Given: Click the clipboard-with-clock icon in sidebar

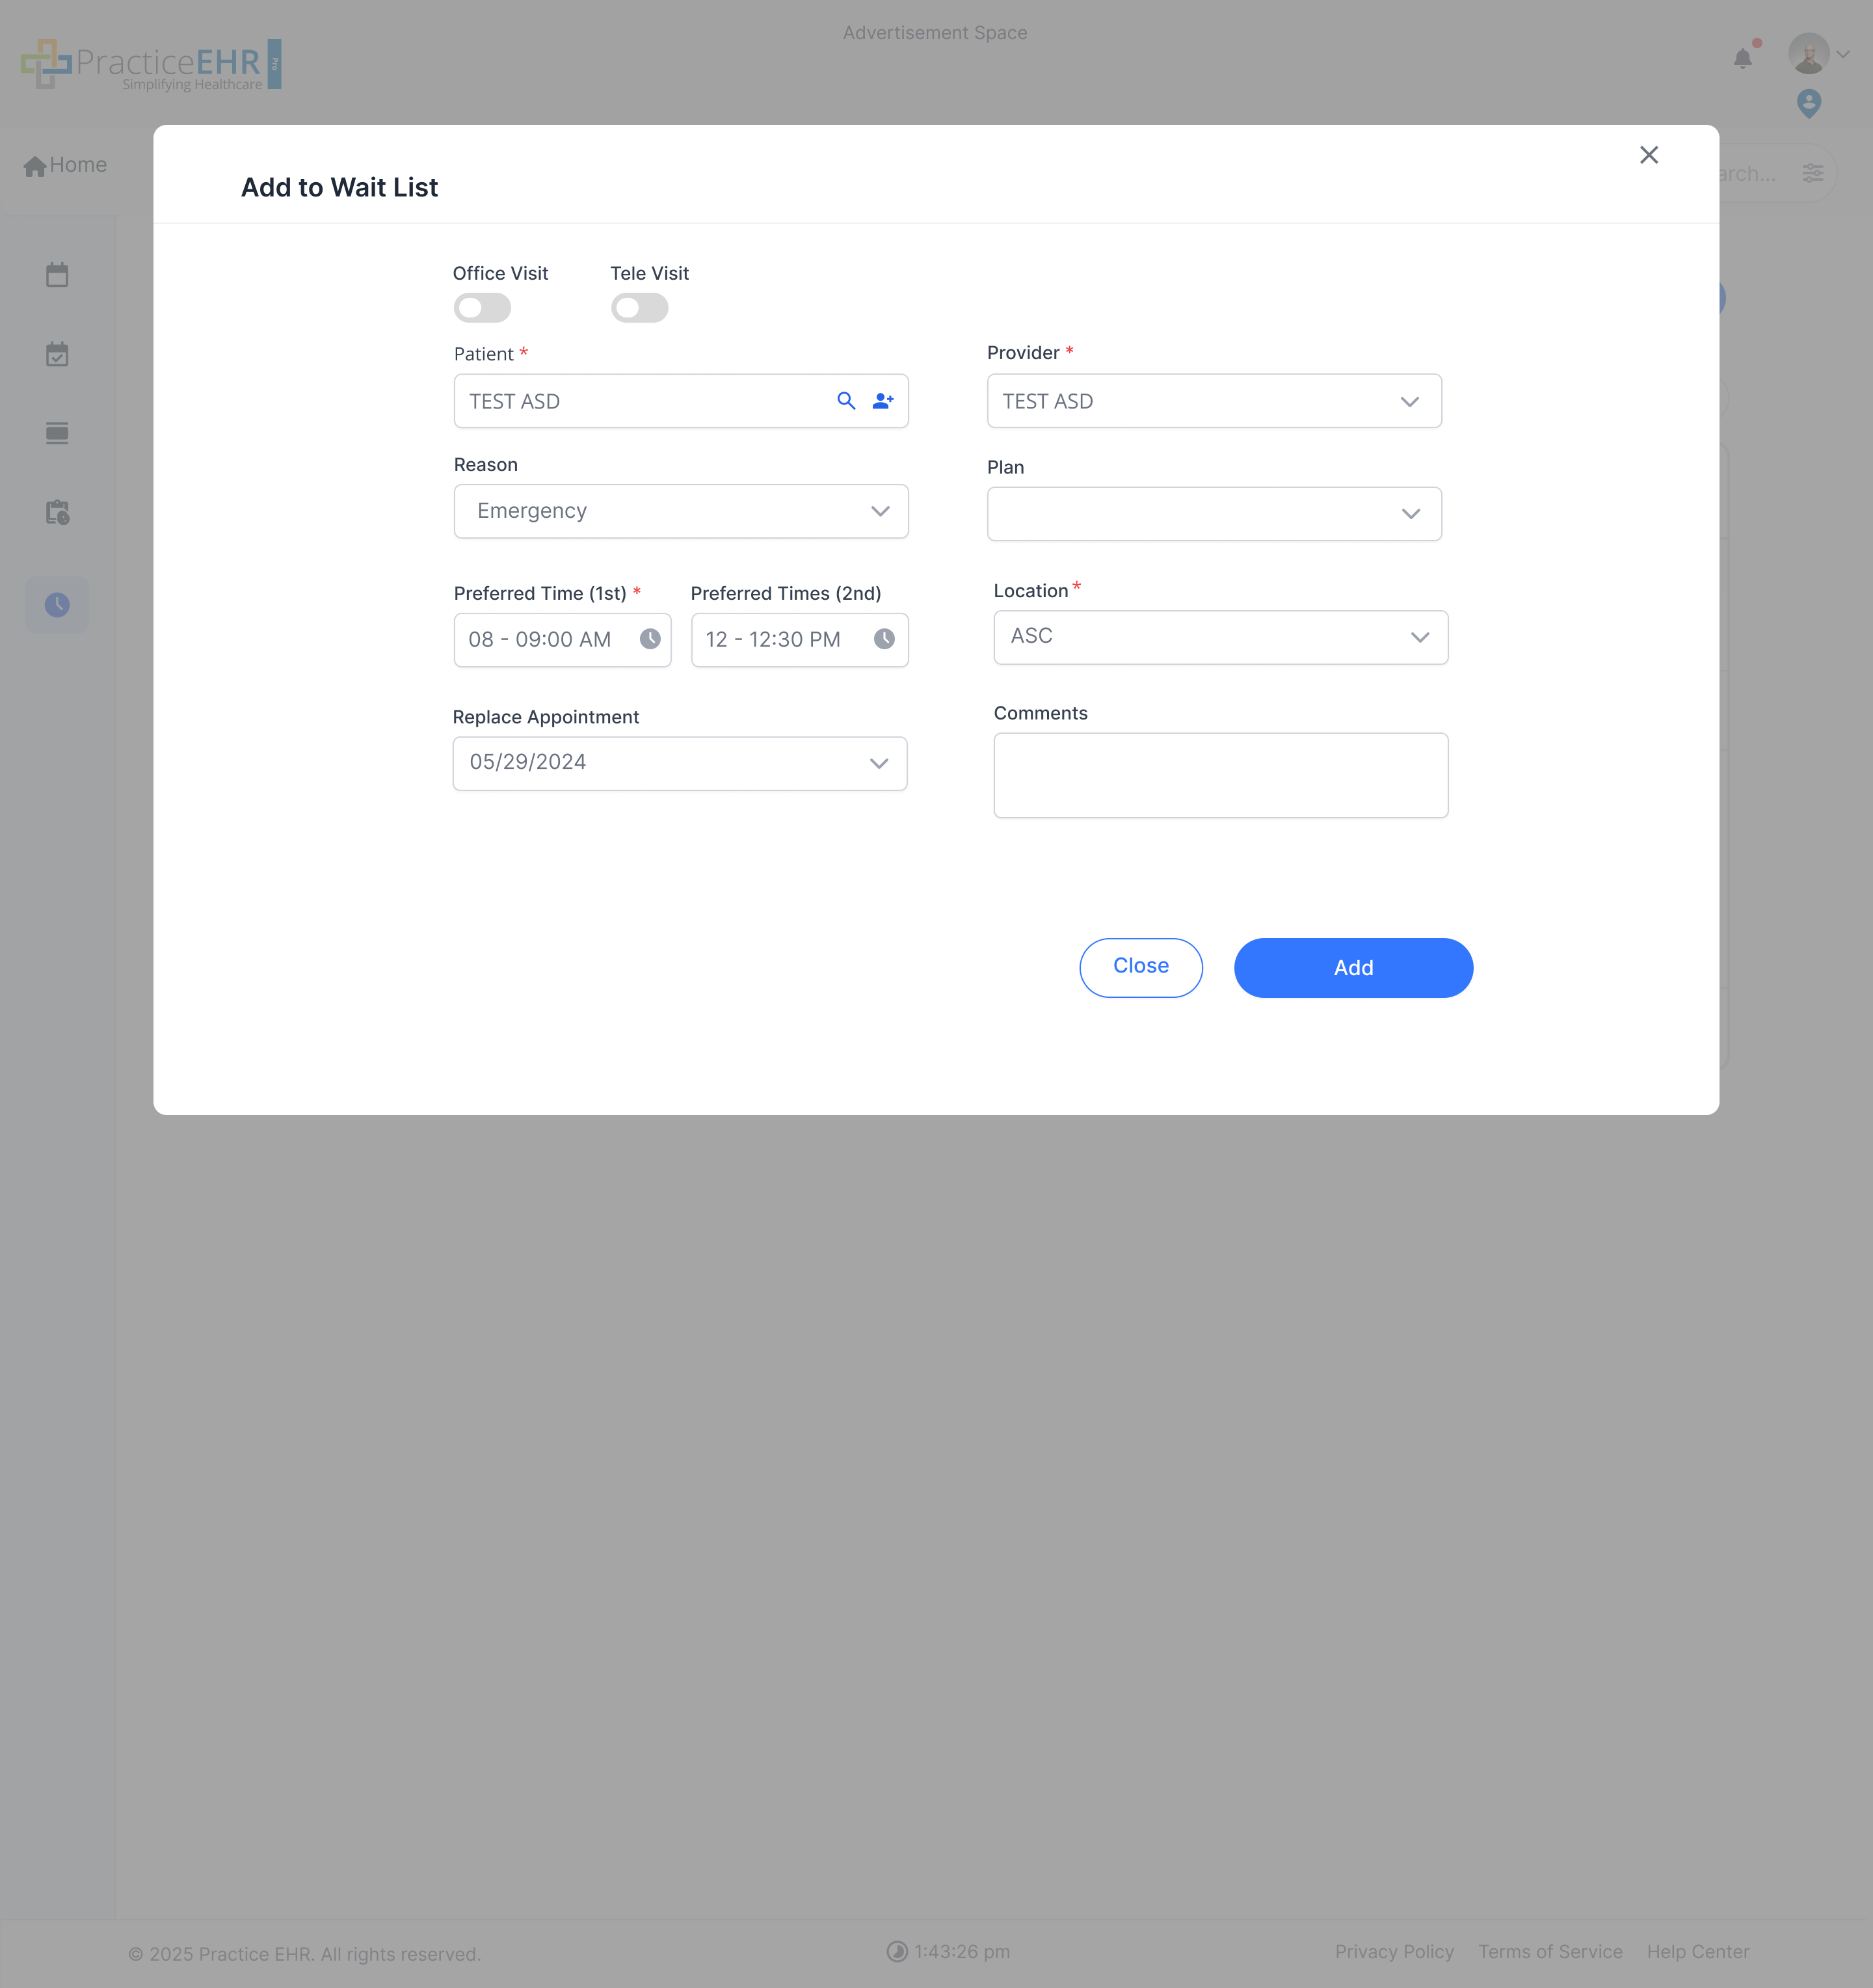Looking at the screenshot, I should pos(57,512).
